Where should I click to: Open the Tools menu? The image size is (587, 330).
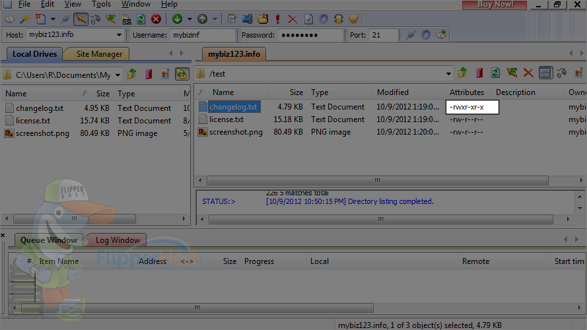click(102, 4)
